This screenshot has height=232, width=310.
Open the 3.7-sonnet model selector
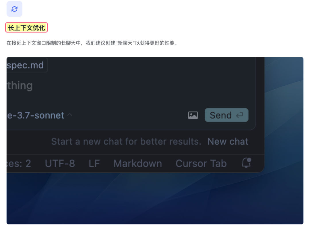coord(36,115)
